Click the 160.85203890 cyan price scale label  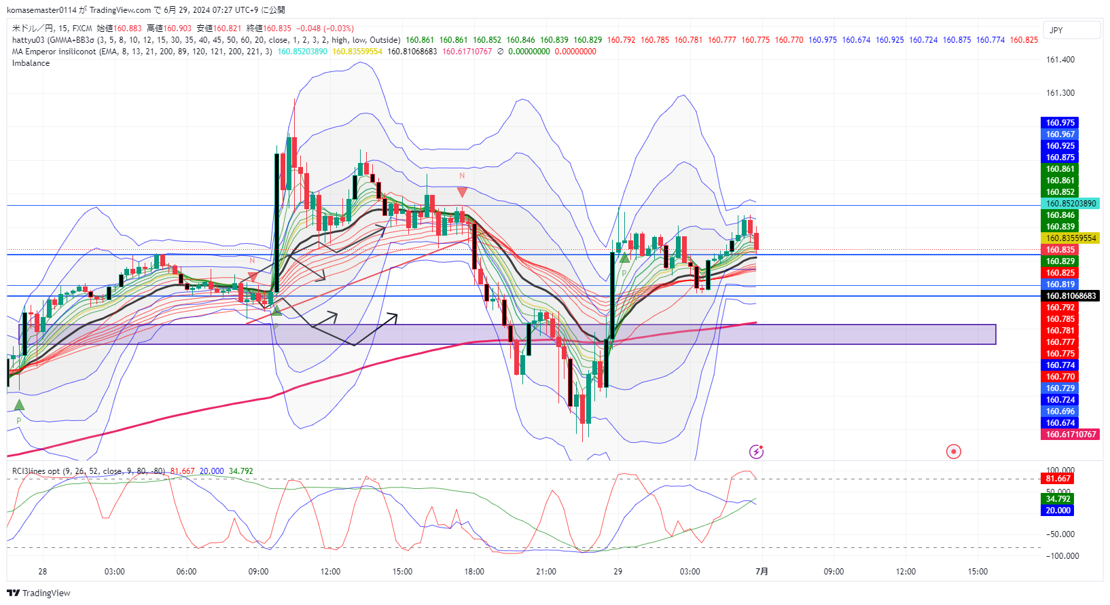point(1071,204)
